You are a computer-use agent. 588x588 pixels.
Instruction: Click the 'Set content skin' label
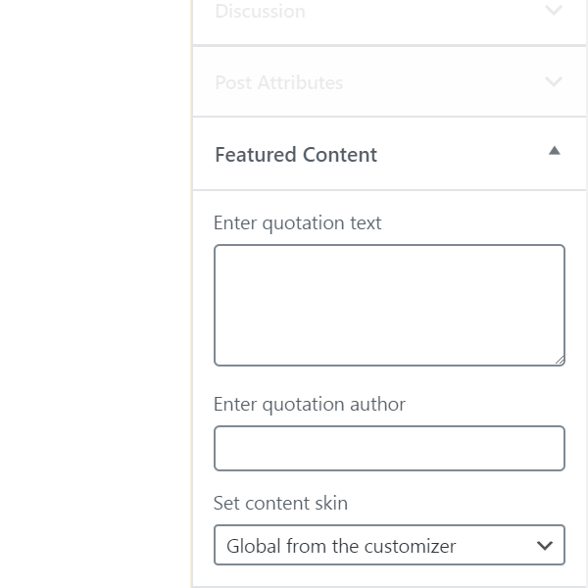click(x=280, y=503)
